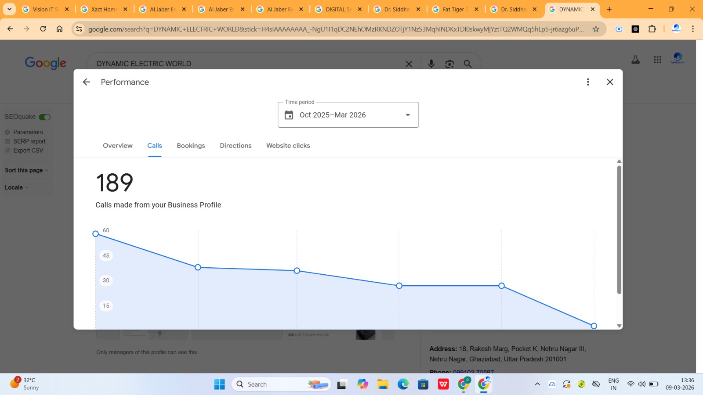
Task: Reload the page
Action: (x=43, y=29)
